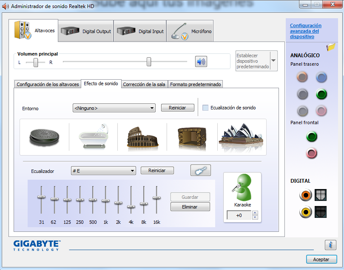
Task: Click the lower optical digital connector
Action: pyautogui.click(x=321, y=212)
